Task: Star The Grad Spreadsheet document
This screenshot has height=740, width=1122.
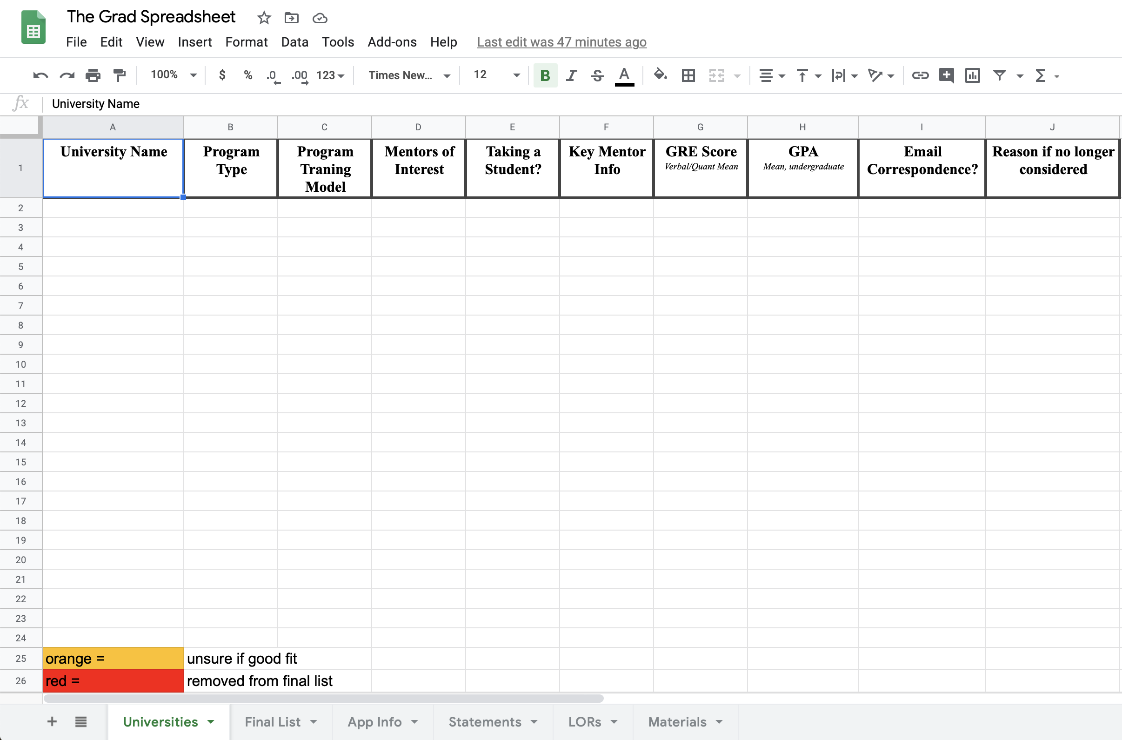Action: pos(264,18)
